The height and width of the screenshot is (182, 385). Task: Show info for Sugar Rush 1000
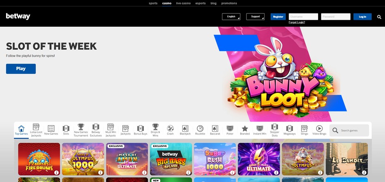(232, 172)
